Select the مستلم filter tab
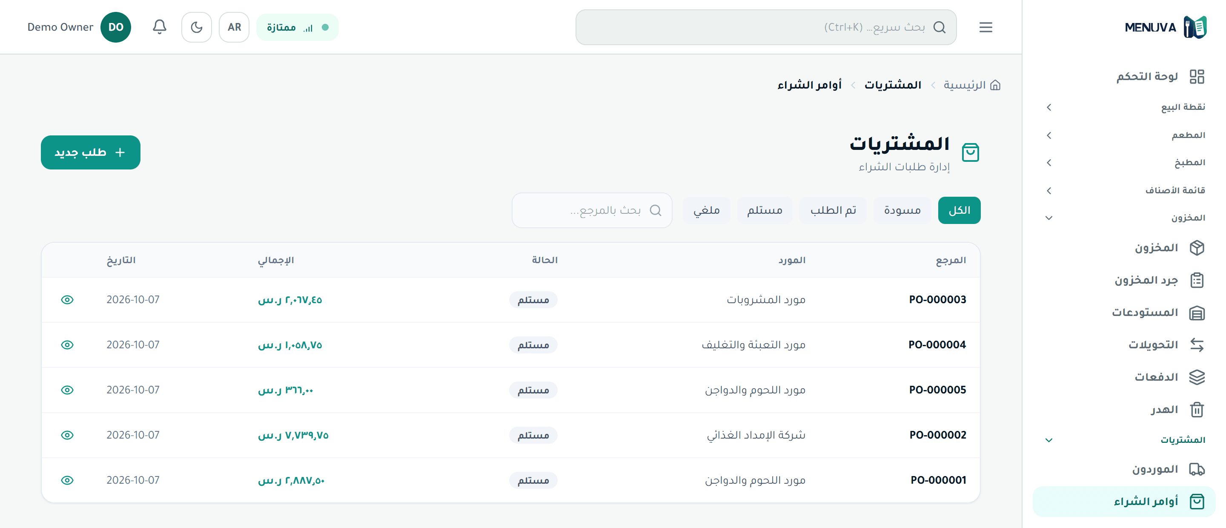This screenshot has width=1226, height=528. click(x=765, y=210)
